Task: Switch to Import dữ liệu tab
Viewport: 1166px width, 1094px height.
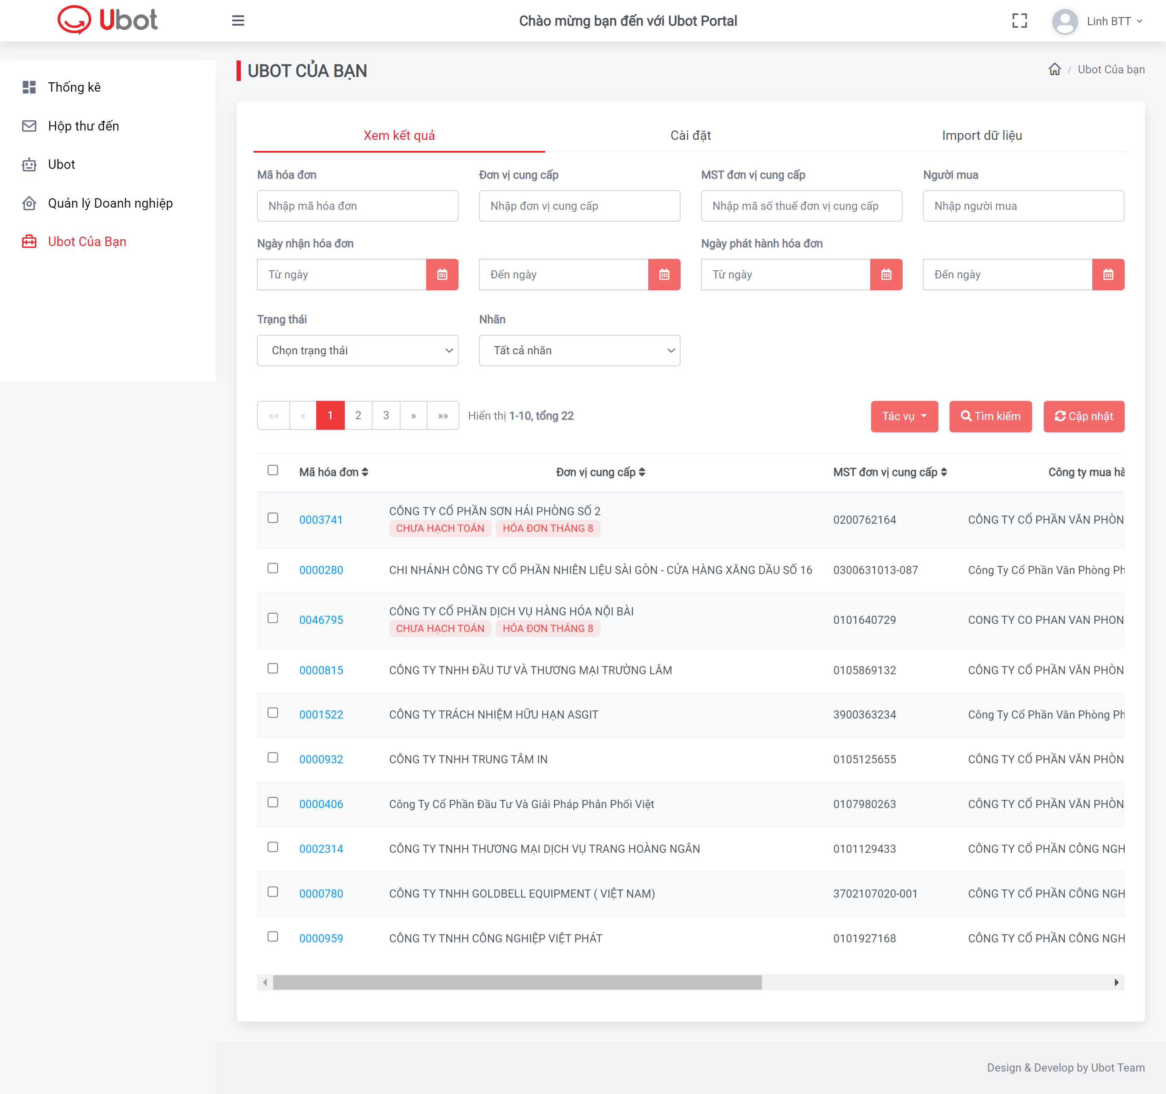Action: coord(982,136)
